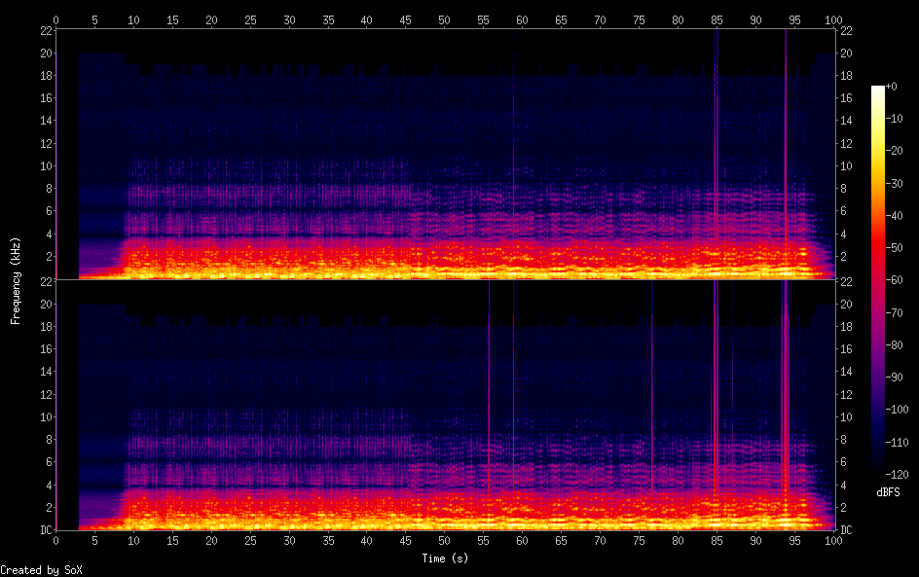
Task: Click the "-40" color scale label
Action: [x=894, y=216]
